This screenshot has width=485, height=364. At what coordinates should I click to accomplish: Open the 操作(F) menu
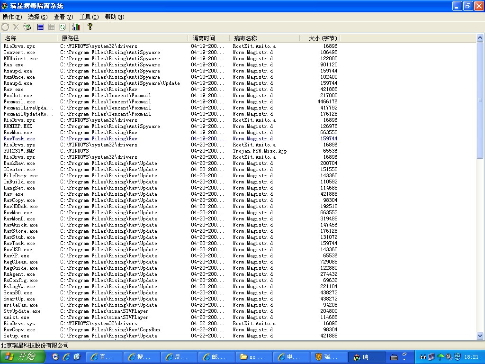pos(12,17)
